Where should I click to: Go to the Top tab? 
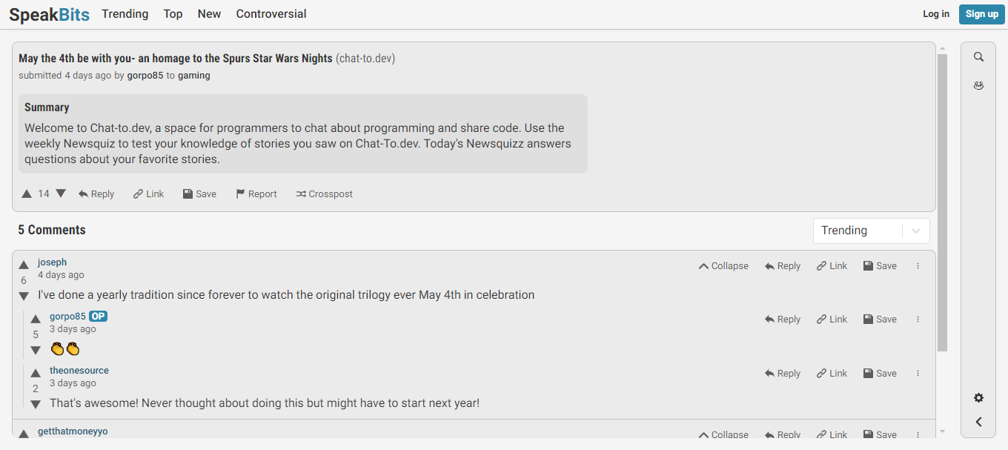tap(173, 14)
